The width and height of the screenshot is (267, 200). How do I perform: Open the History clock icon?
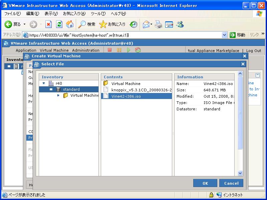(x=133, y=24)
